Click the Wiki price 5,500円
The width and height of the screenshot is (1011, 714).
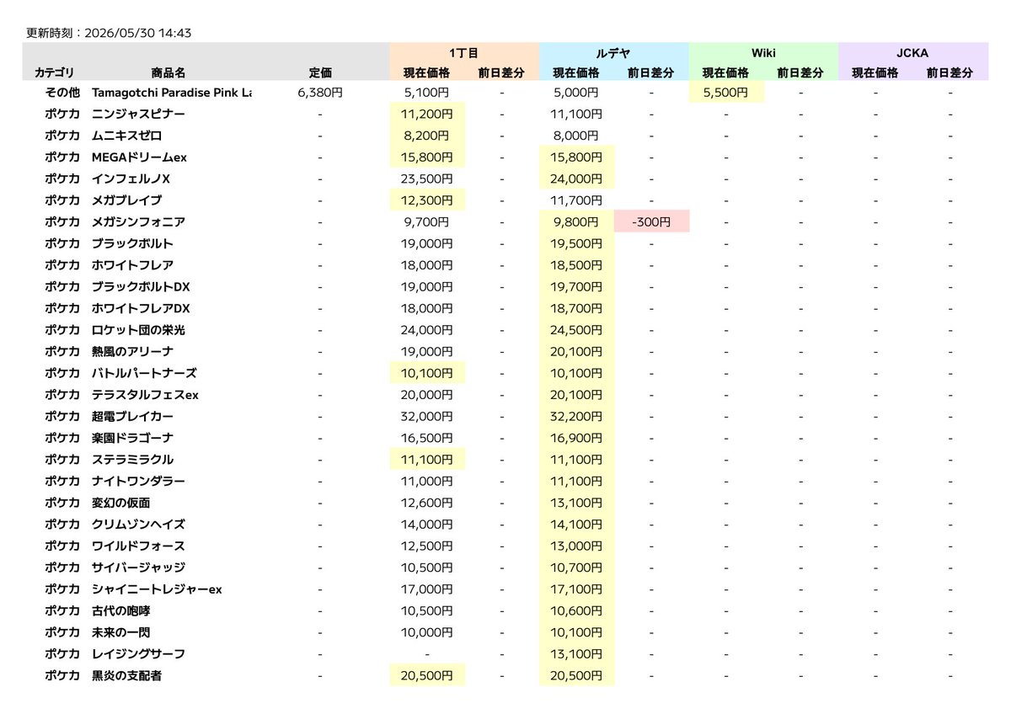click(x=726, y=93)
